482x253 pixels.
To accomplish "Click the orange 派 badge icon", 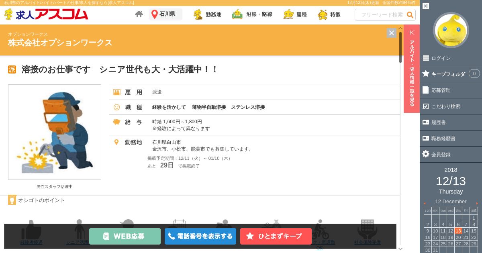I will point(12,69).
